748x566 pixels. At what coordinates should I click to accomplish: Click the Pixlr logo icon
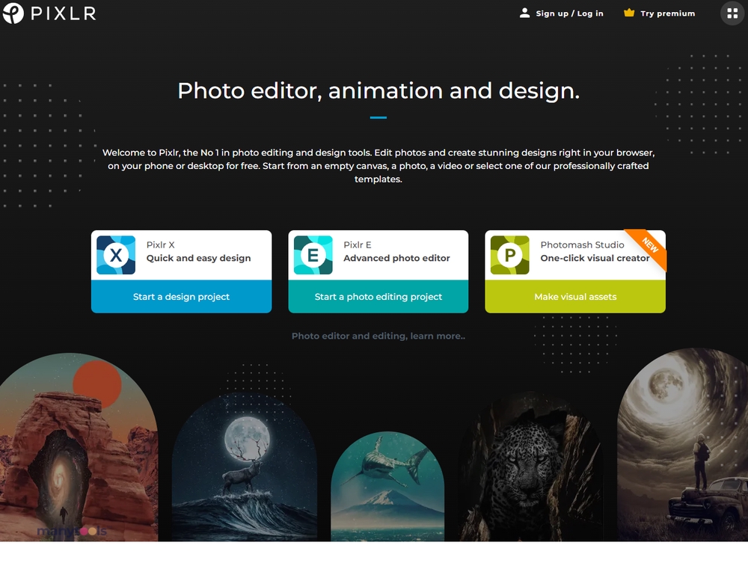(x=13, y=13)
